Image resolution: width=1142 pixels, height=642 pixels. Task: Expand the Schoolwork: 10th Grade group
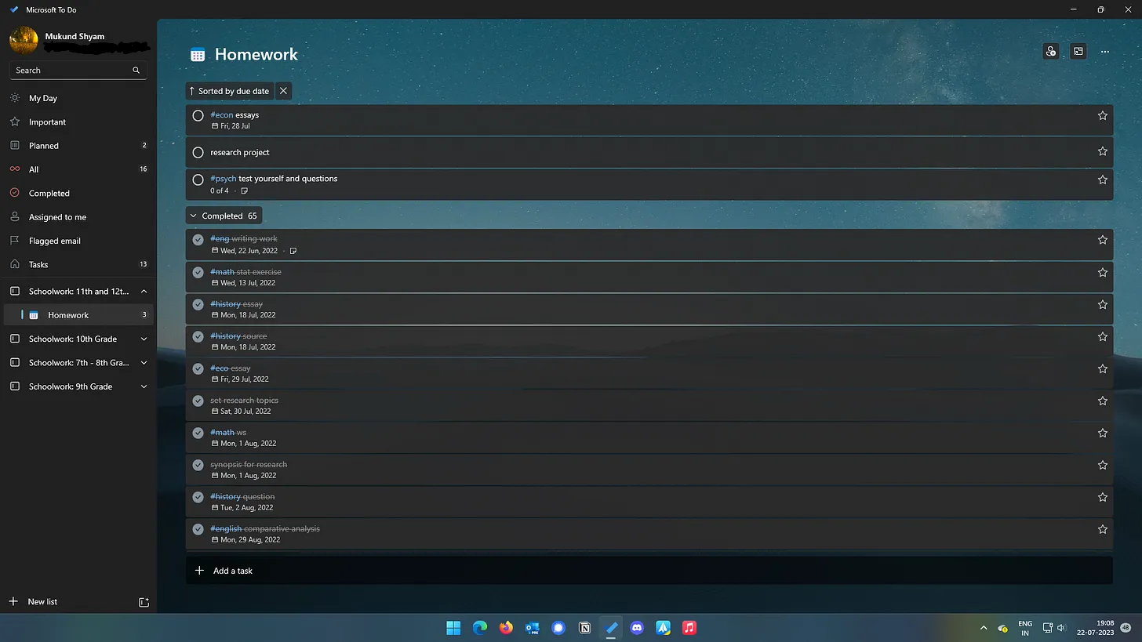point(144,339)
